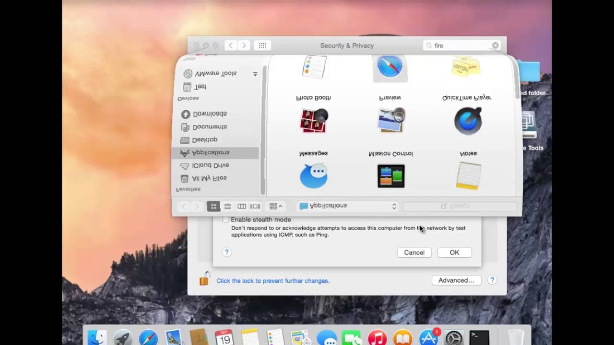Click the lock text link
614x345 pixels.
coord(273,281)
